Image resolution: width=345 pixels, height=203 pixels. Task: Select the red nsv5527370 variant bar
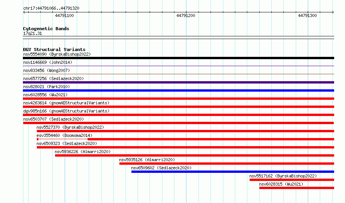(185, 131)
